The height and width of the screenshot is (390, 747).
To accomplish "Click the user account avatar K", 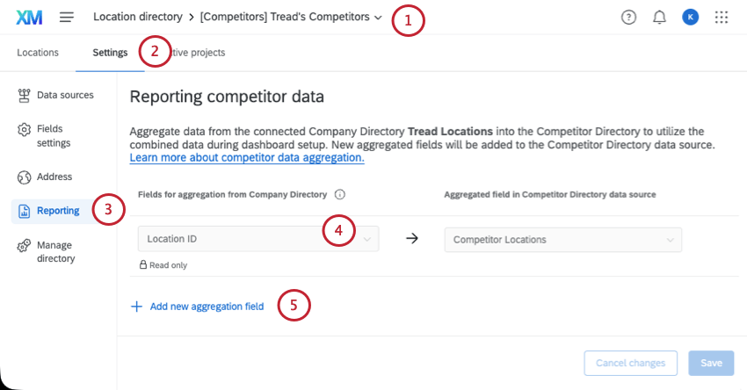I will click(x=690, y=17).
